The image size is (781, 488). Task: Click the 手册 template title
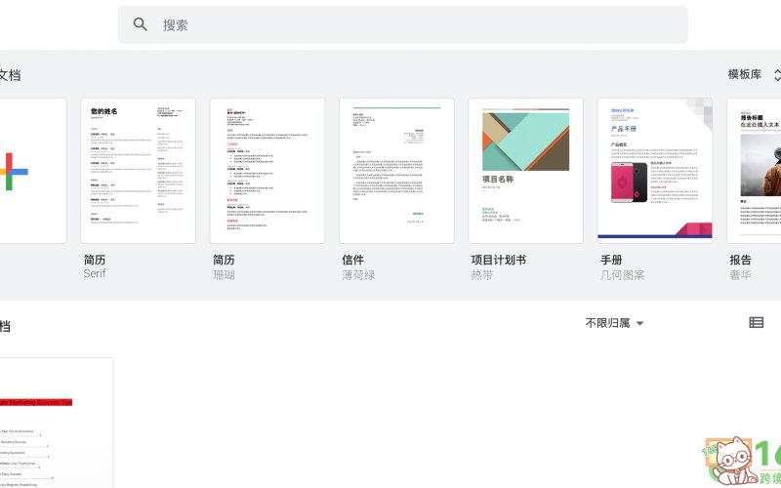(x=612, y=260)
